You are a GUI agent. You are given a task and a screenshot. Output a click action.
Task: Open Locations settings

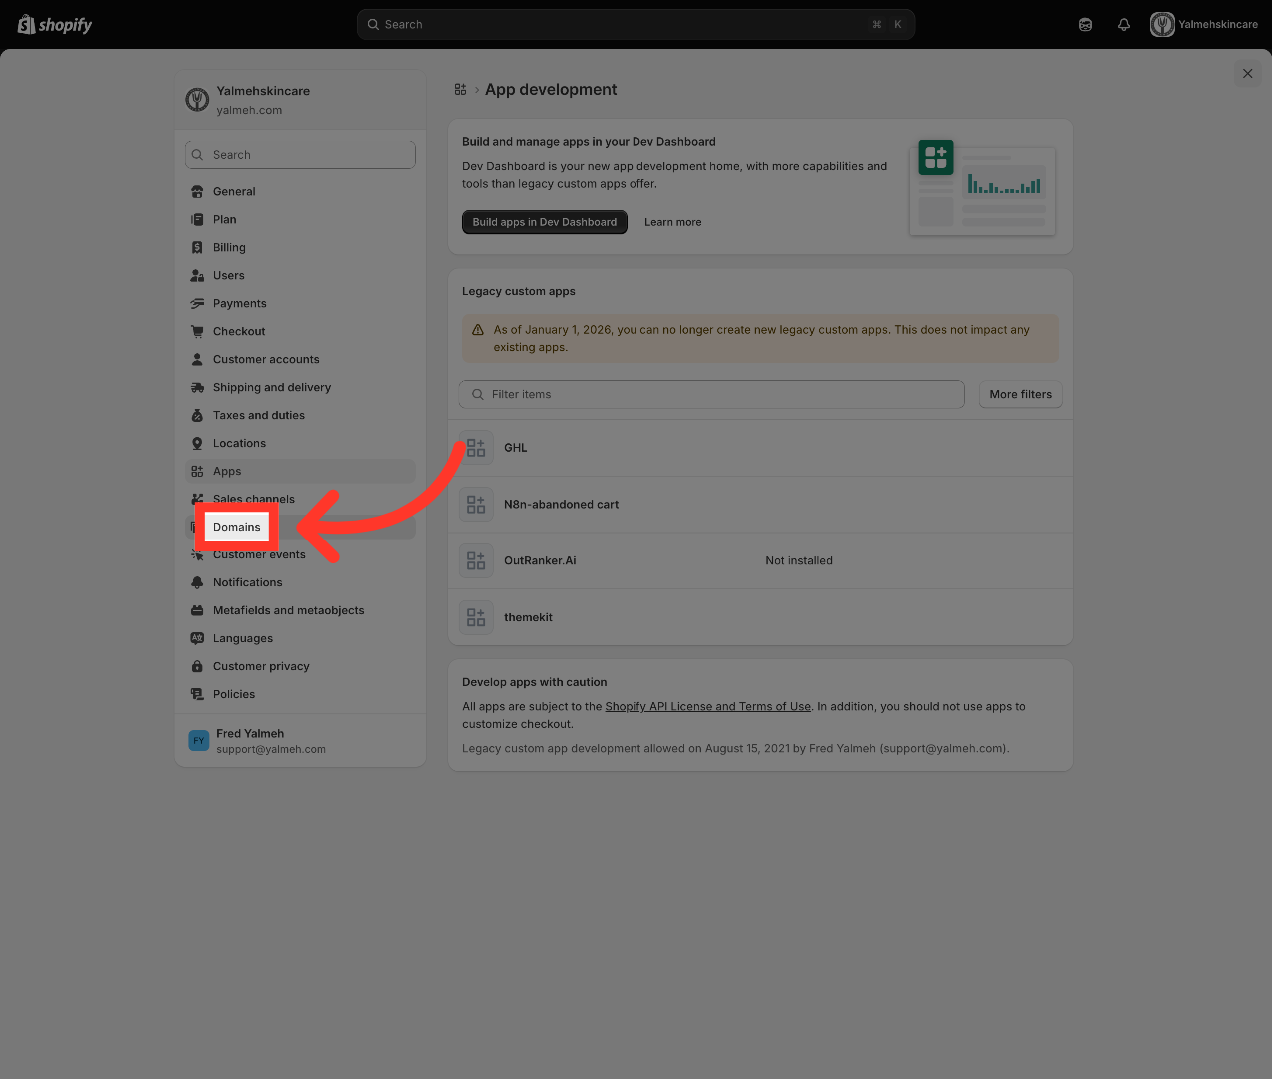pos(300,443)
